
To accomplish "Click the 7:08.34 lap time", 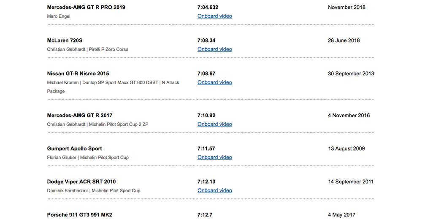I will pos(206,40).
